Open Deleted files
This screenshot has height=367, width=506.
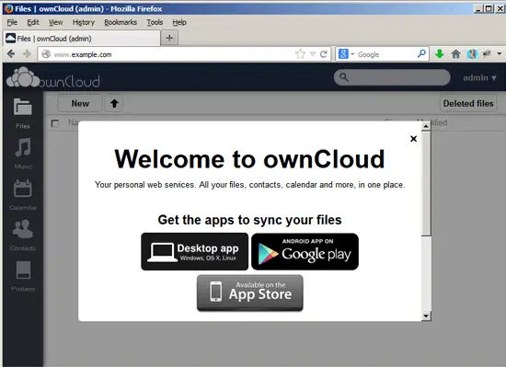point(468,104)
